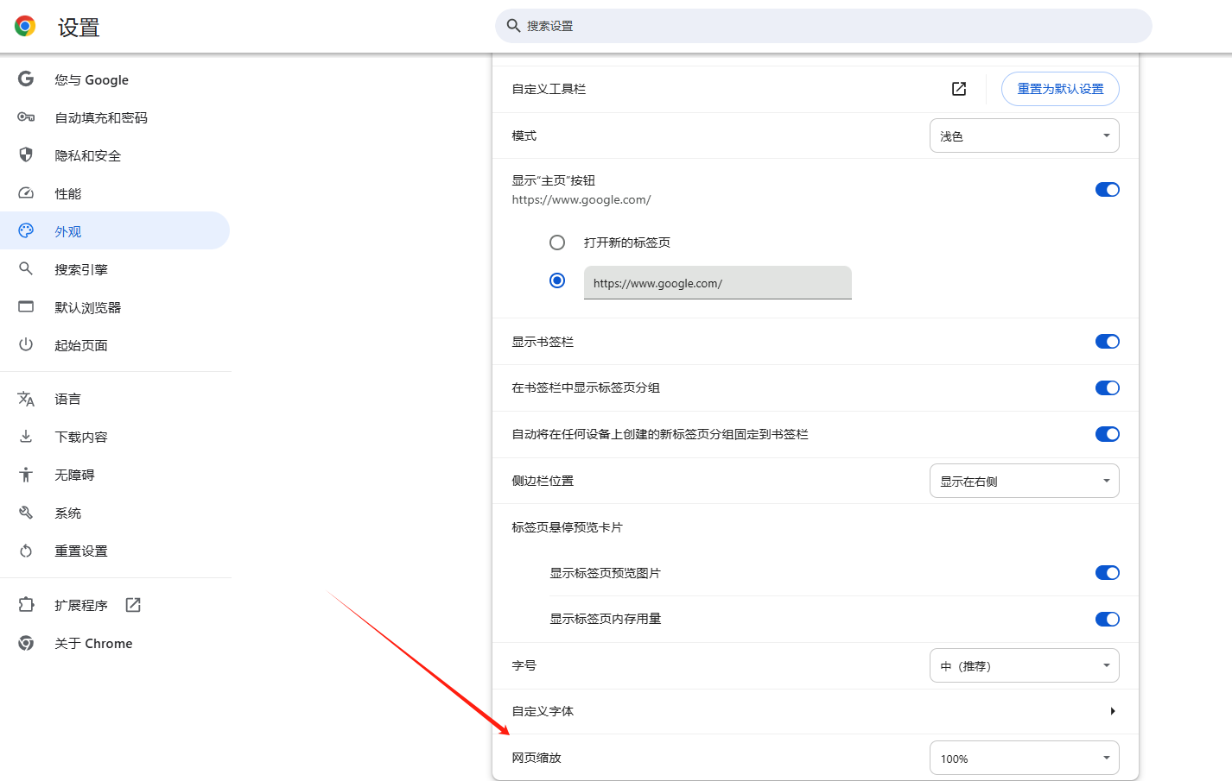The width and height of the screenshot is (1232, 781).
Task: Click the search engine magnifier icon in sidebar
Action: [26, 269]
